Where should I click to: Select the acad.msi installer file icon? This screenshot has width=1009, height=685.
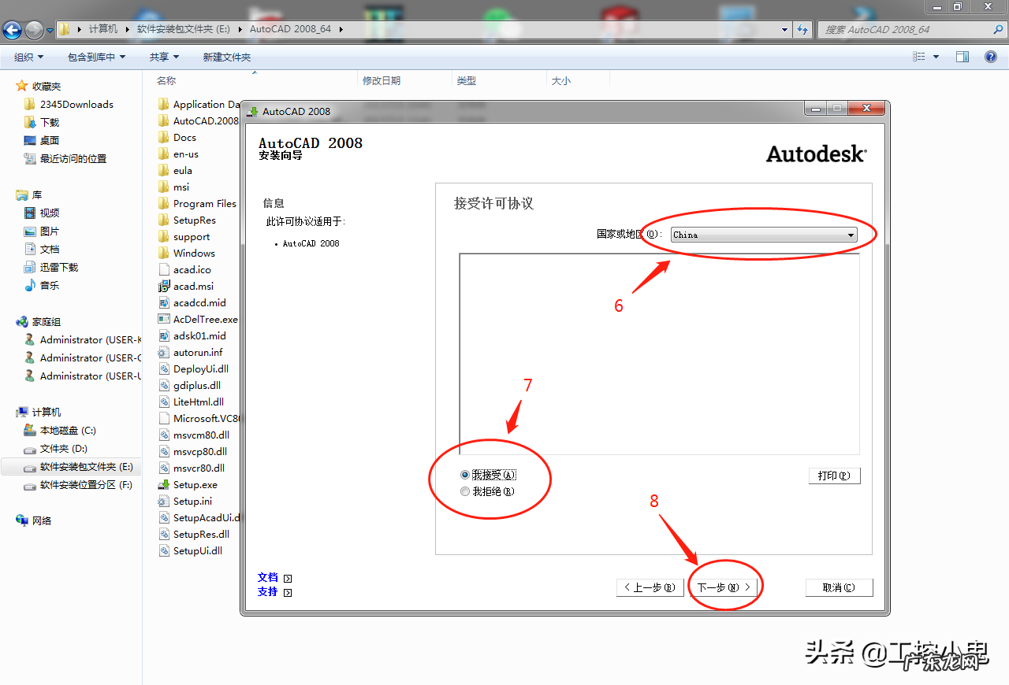(164, 287)
